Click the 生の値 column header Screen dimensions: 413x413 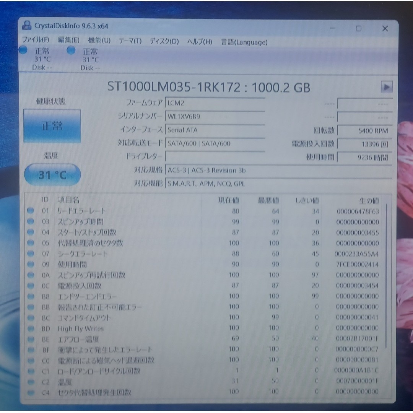click(x=369, y=201)
